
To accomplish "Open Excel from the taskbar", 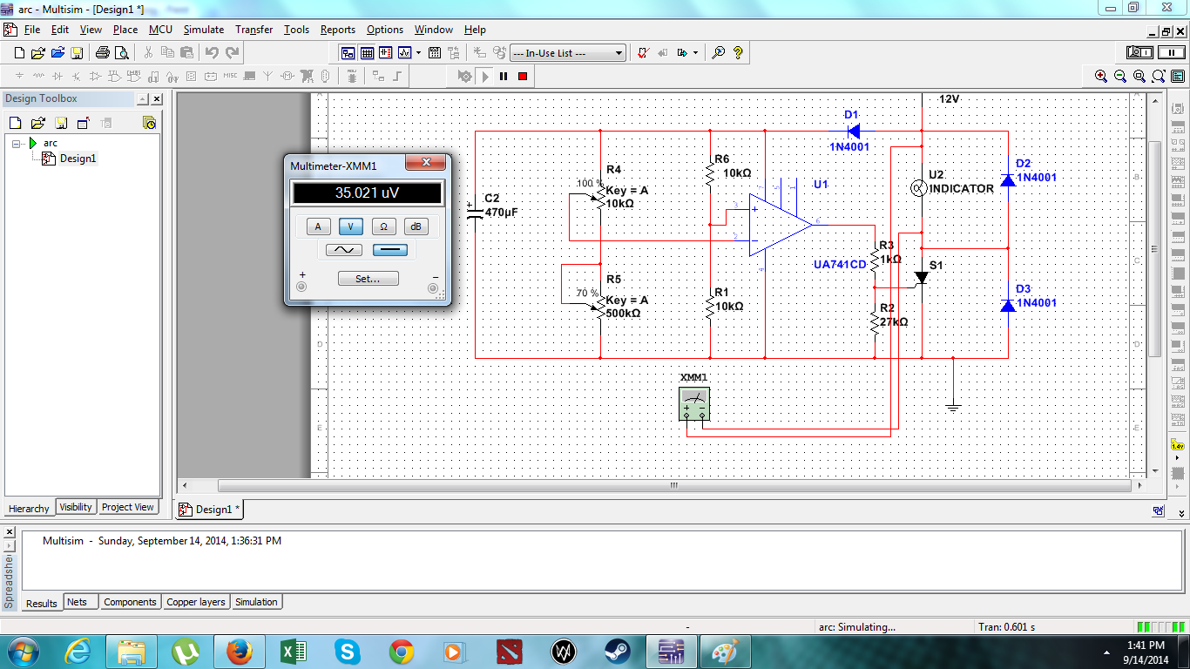I will (x=293, y=652).
